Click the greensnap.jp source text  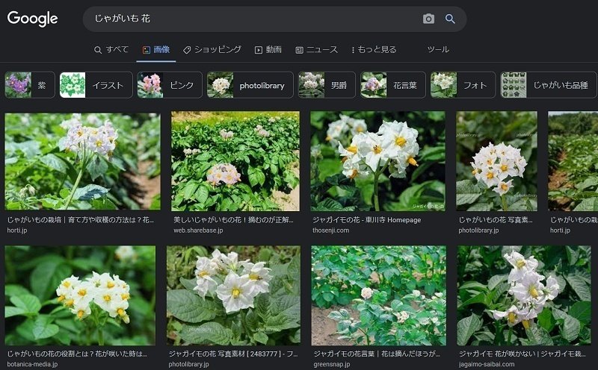[x=331, y=364]
